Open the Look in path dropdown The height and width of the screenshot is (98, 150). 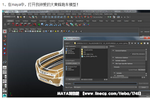[129, 43]
